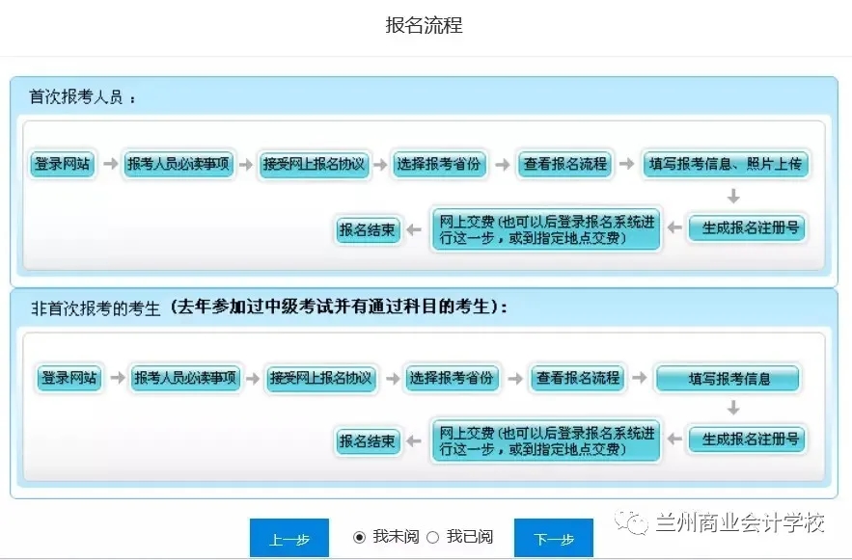
Task: Click 登录网站 box under 首次报考人员
Action: (63, 164)
